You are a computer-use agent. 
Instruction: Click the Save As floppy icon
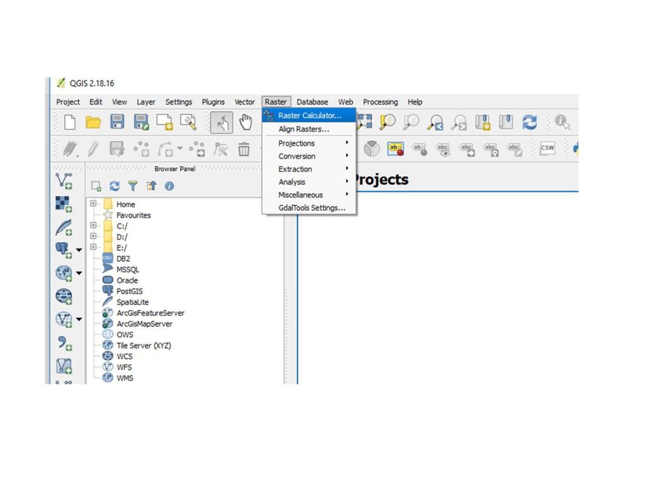coord(141,123)
